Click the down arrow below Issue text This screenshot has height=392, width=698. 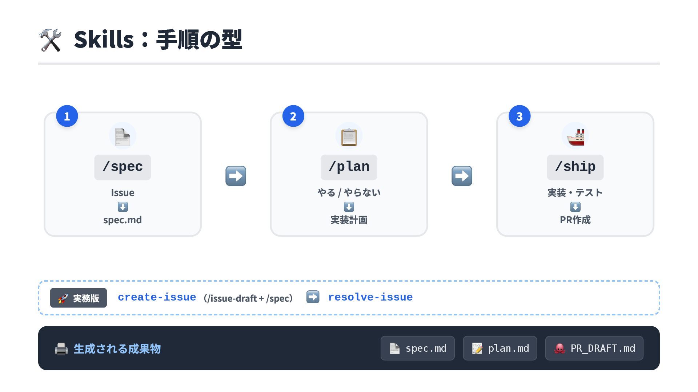click(x=123, y=207)
